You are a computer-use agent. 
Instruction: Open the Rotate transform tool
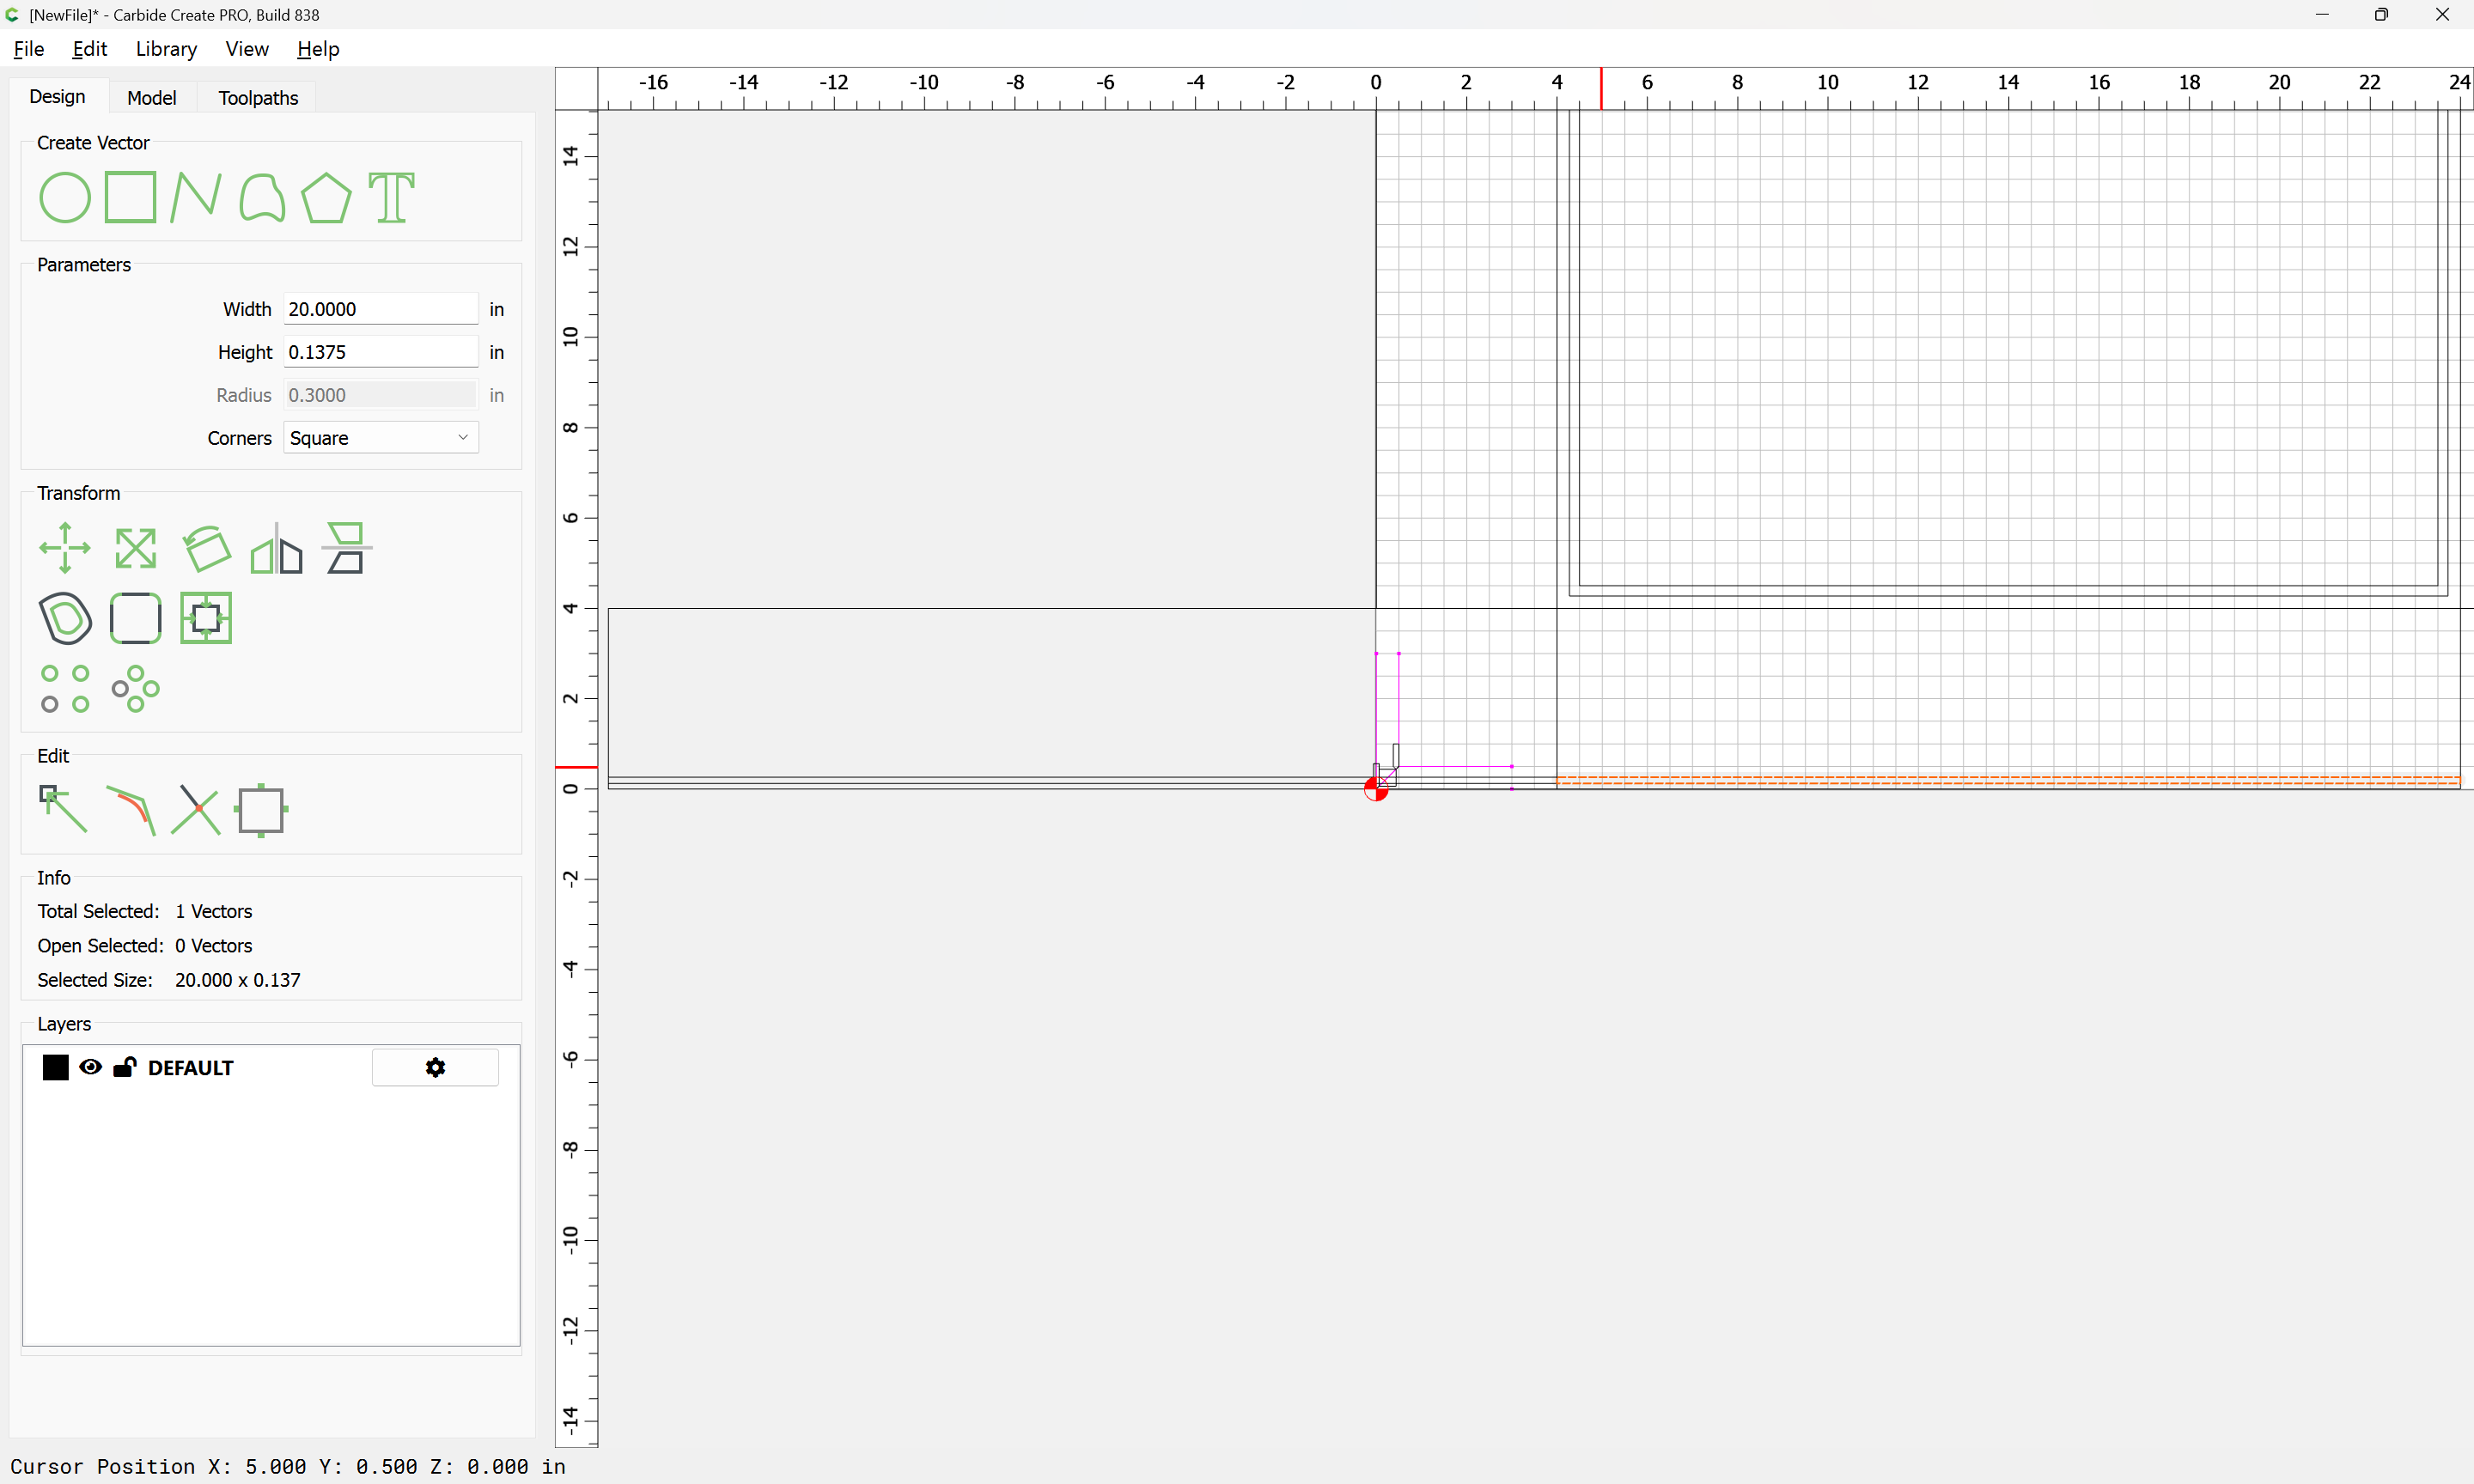[207, 548]
